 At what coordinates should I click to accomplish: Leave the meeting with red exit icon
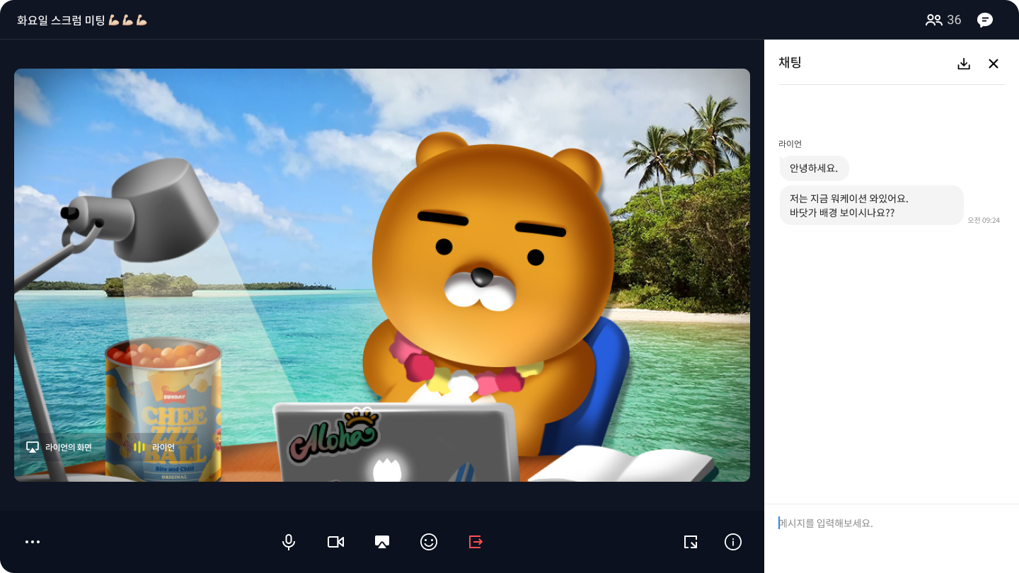click(476, 542)
